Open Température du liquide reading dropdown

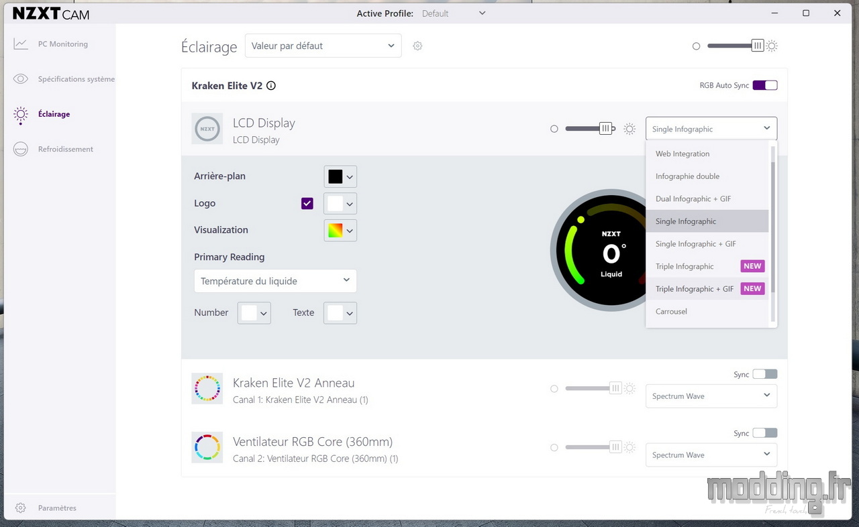coord(275,281)
